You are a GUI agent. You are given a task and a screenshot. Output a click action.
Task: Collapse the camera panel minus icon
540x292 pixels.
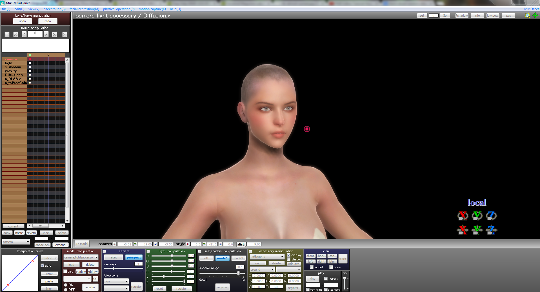pyautogui.click(x=104, y=251)
